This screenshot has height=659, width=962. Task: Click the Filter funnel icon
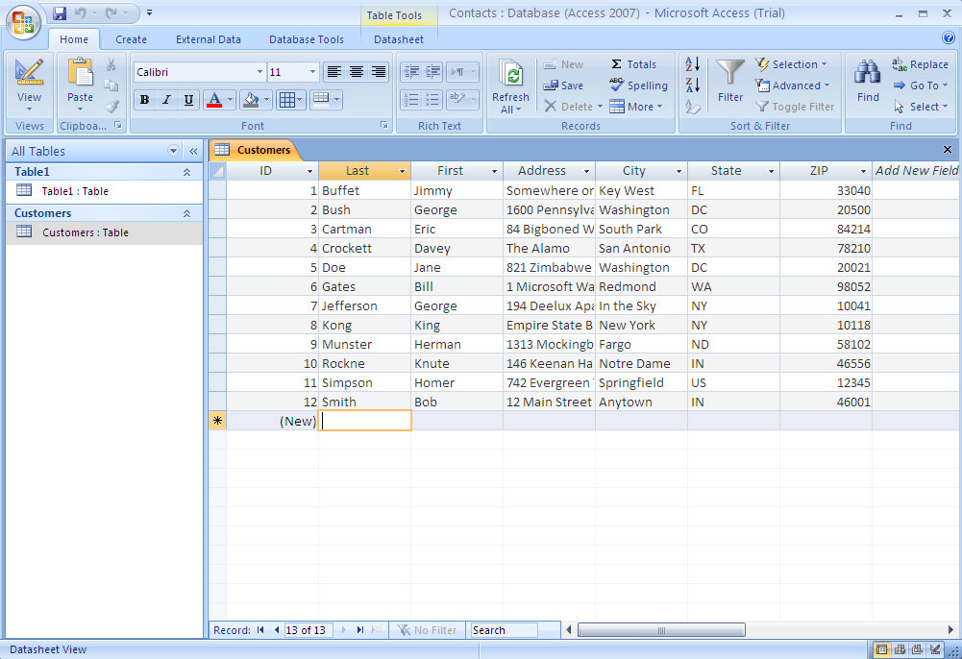[x=730, y=73]
